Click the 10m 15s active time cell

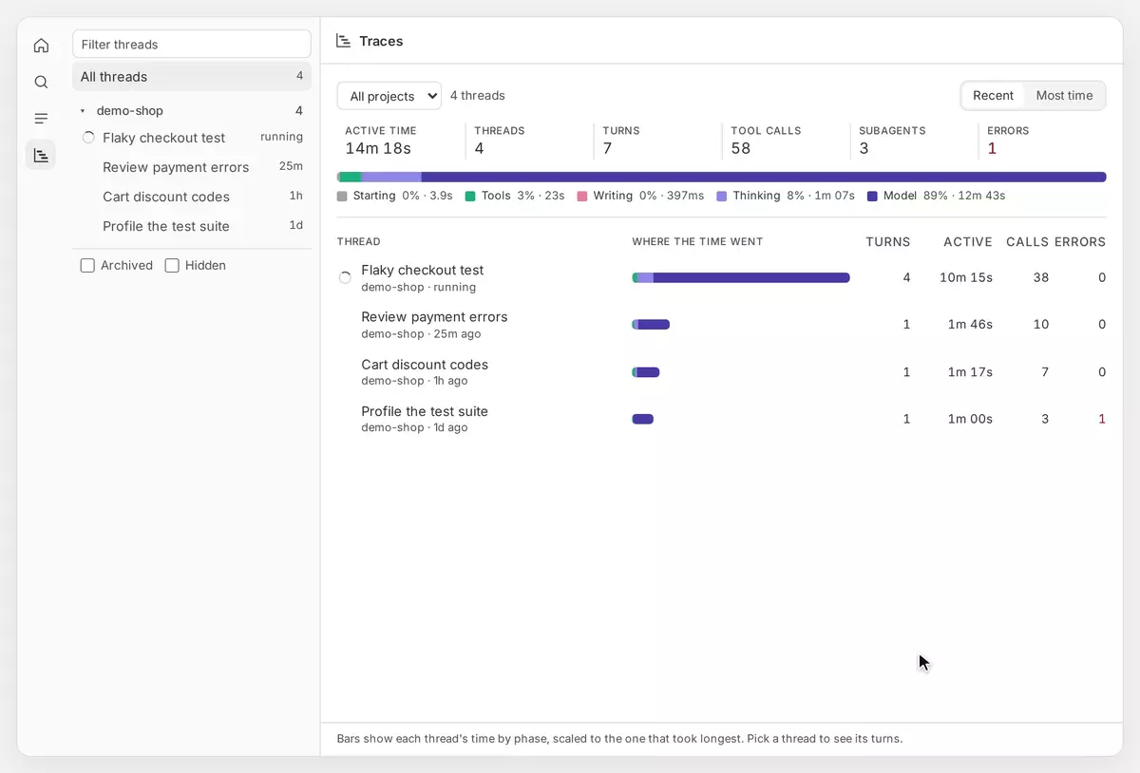(x=966, y=277)
